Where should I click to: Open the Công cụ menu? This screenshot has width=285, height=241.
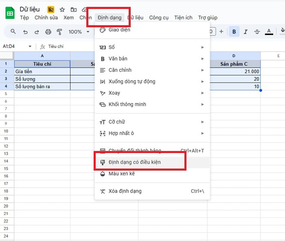point(159,18)
